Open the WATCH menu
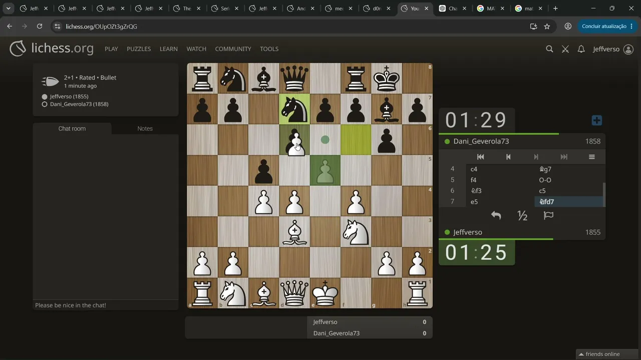This screenshot has width=641, height=360. [196, 49]
